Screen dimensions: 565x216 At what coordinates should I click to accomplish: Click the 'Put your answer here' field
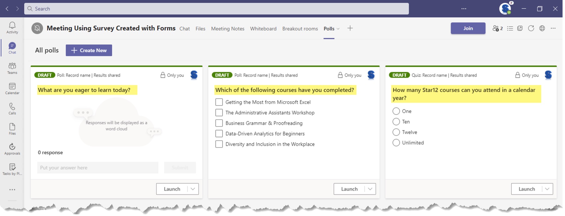(x=98, y=168)
